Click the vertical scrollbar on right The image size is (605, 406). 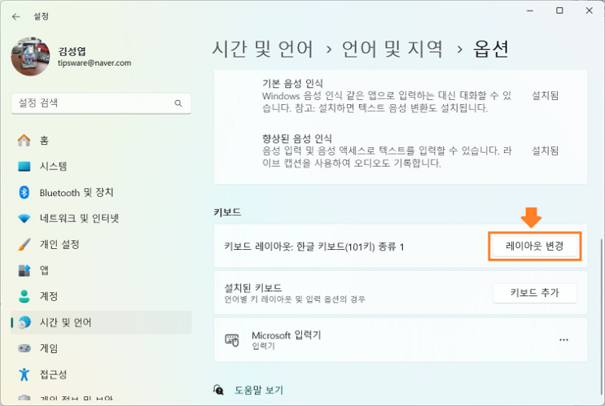600,318
